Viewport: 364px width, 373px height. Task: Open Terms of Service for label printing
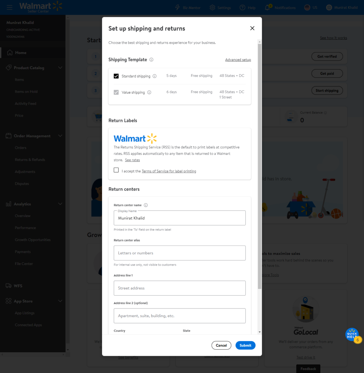pos(169,171)
